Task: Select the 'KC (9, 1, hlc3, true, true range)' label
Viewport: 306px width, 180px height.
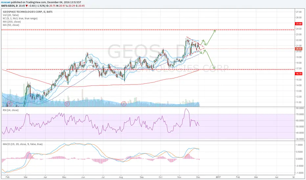Action: (20, 18)
